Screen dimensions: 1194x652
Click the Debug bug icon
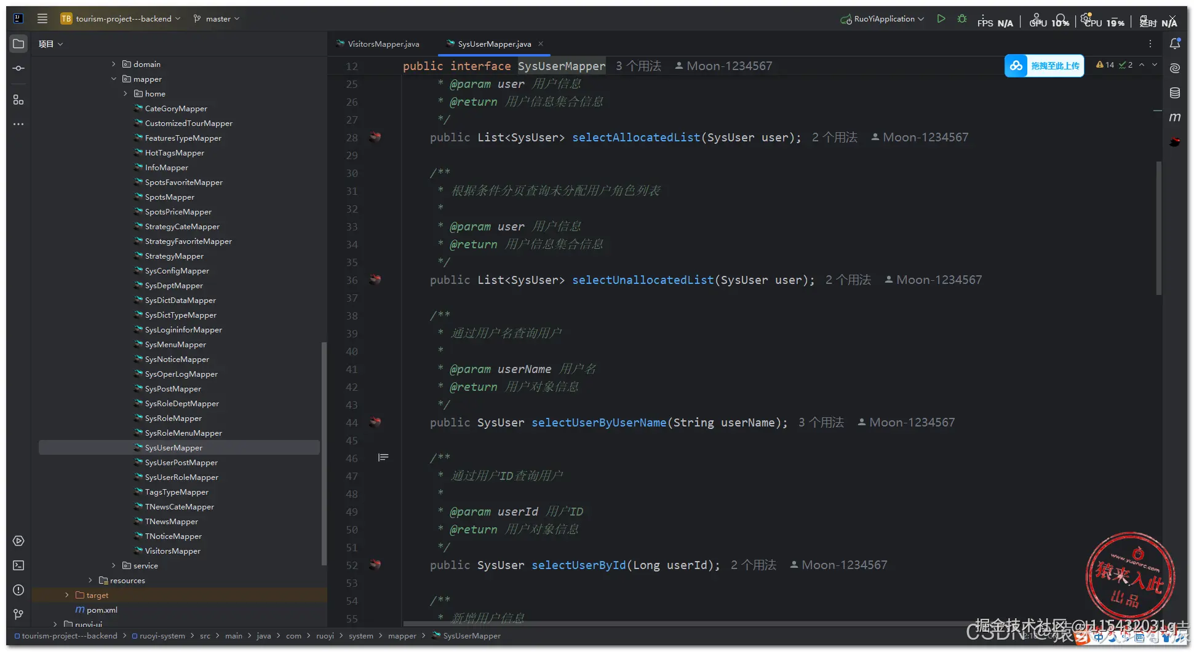click(962, 19)
